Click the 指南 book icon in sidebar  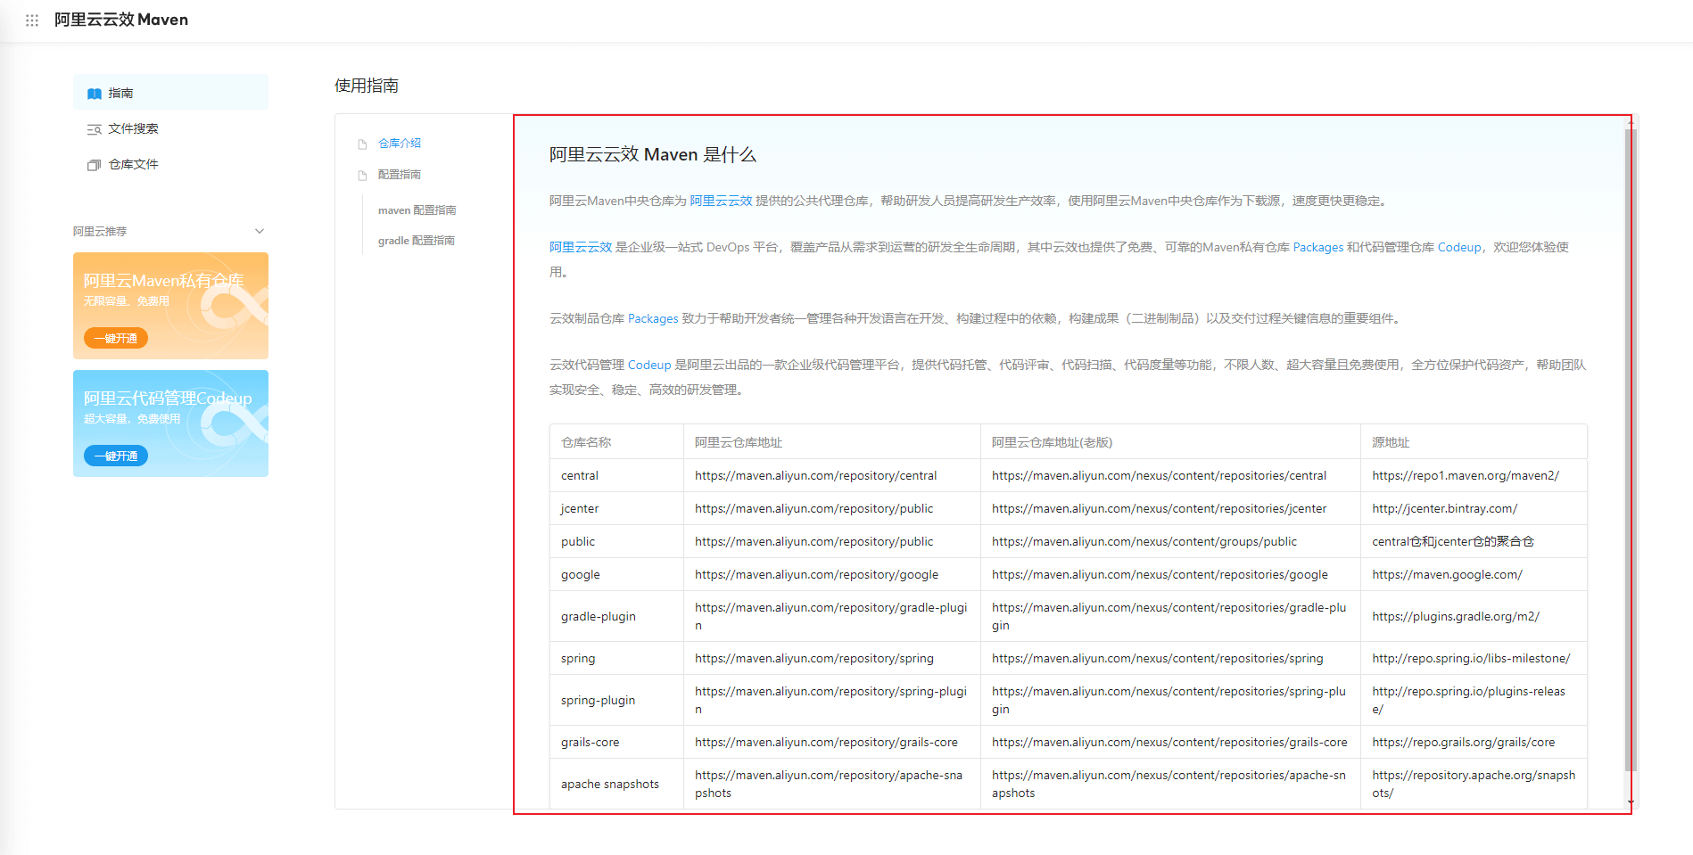pyautogui.click(x=94, y=94)
